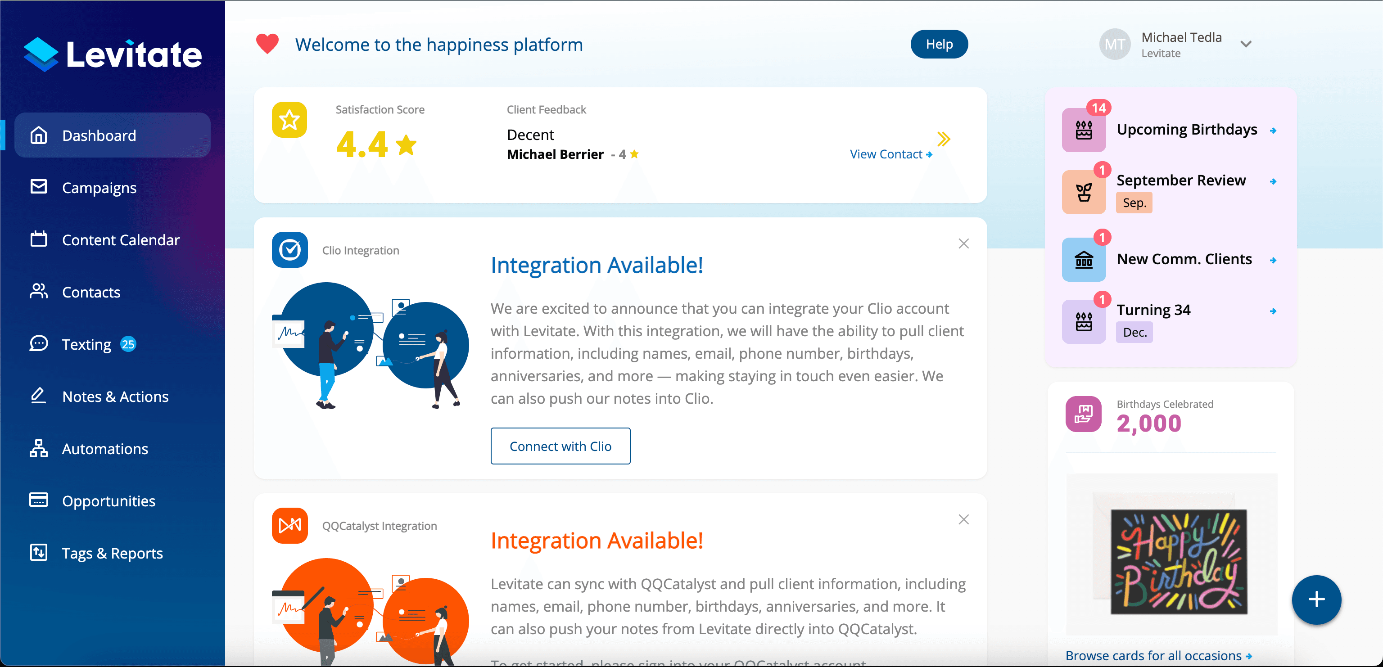
Task: Click the Help button
Action: (x=939, y=45)
